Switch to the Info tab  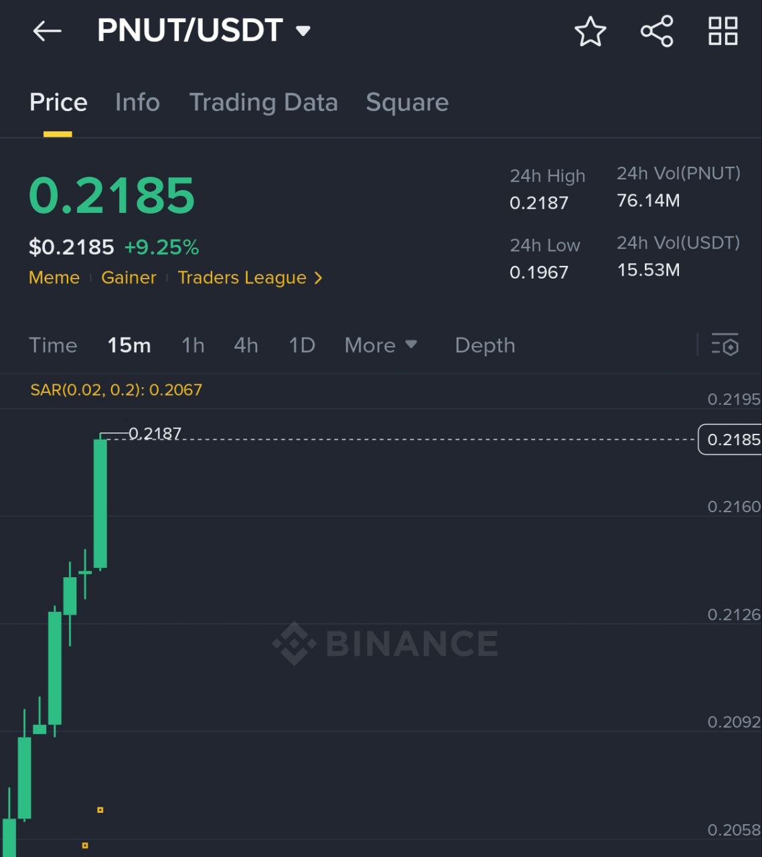pyautogui.click(x=137, y=102)
